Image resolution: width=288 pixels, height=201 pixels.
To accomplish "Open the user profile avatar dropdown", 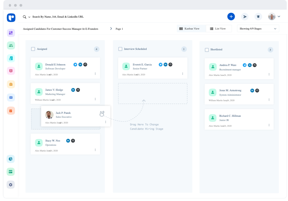I will (274, 17).
